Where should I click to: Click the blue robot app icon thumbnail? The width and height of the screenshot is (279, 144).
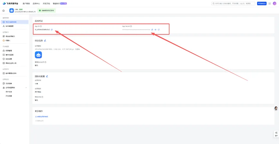pyautogui.click(x=38, y=55)
